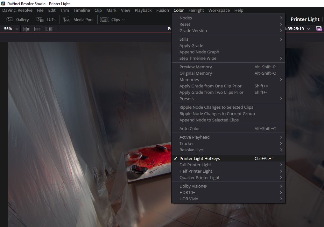Open the Fairlight menu
This screenshot has width=324, height=227.
coord(196,10)
